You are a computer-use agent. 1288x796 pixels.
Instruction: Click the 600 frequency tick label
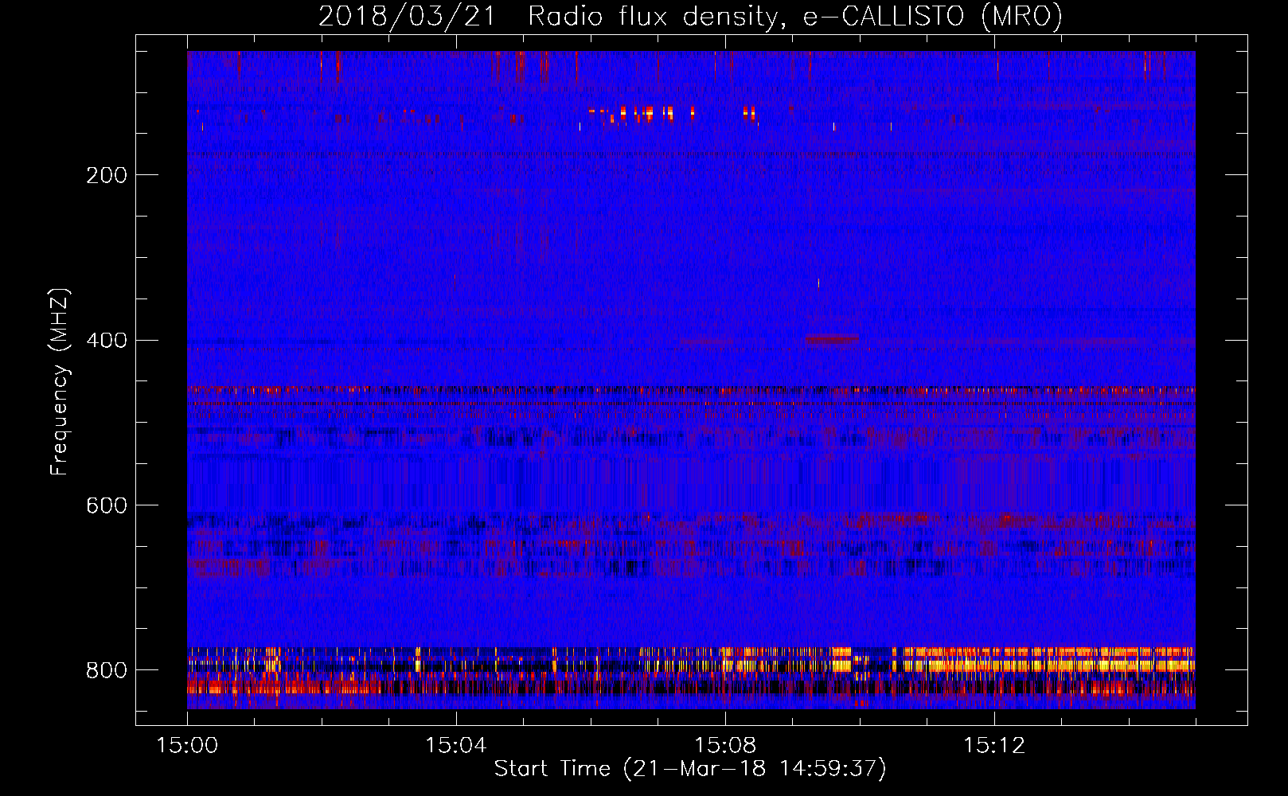click(x=107, y=506)
